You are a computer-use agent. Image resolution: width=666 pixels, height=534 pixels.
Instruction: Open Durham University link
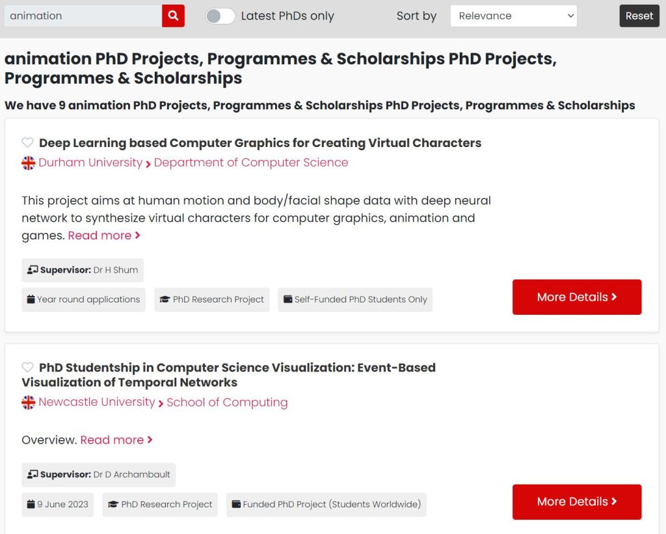tap(90, 163)
